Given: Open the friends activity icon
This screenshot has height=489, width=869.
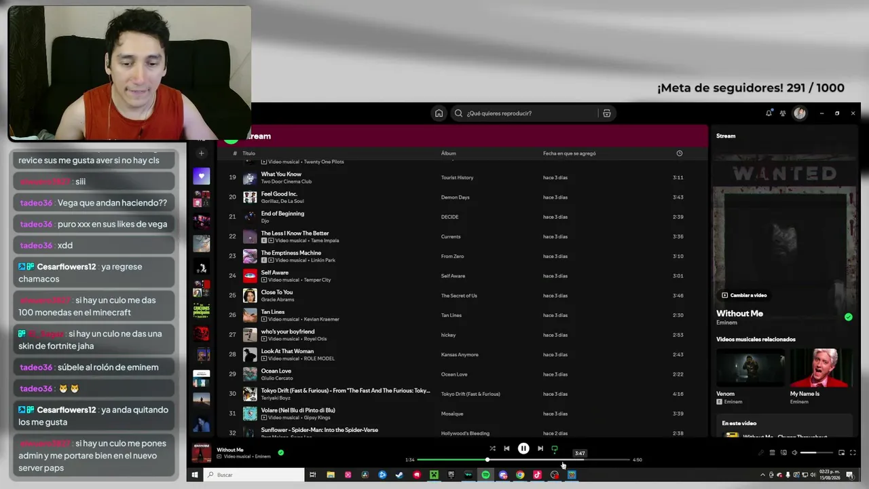Looking at the screenshot, I should (783, 113).
